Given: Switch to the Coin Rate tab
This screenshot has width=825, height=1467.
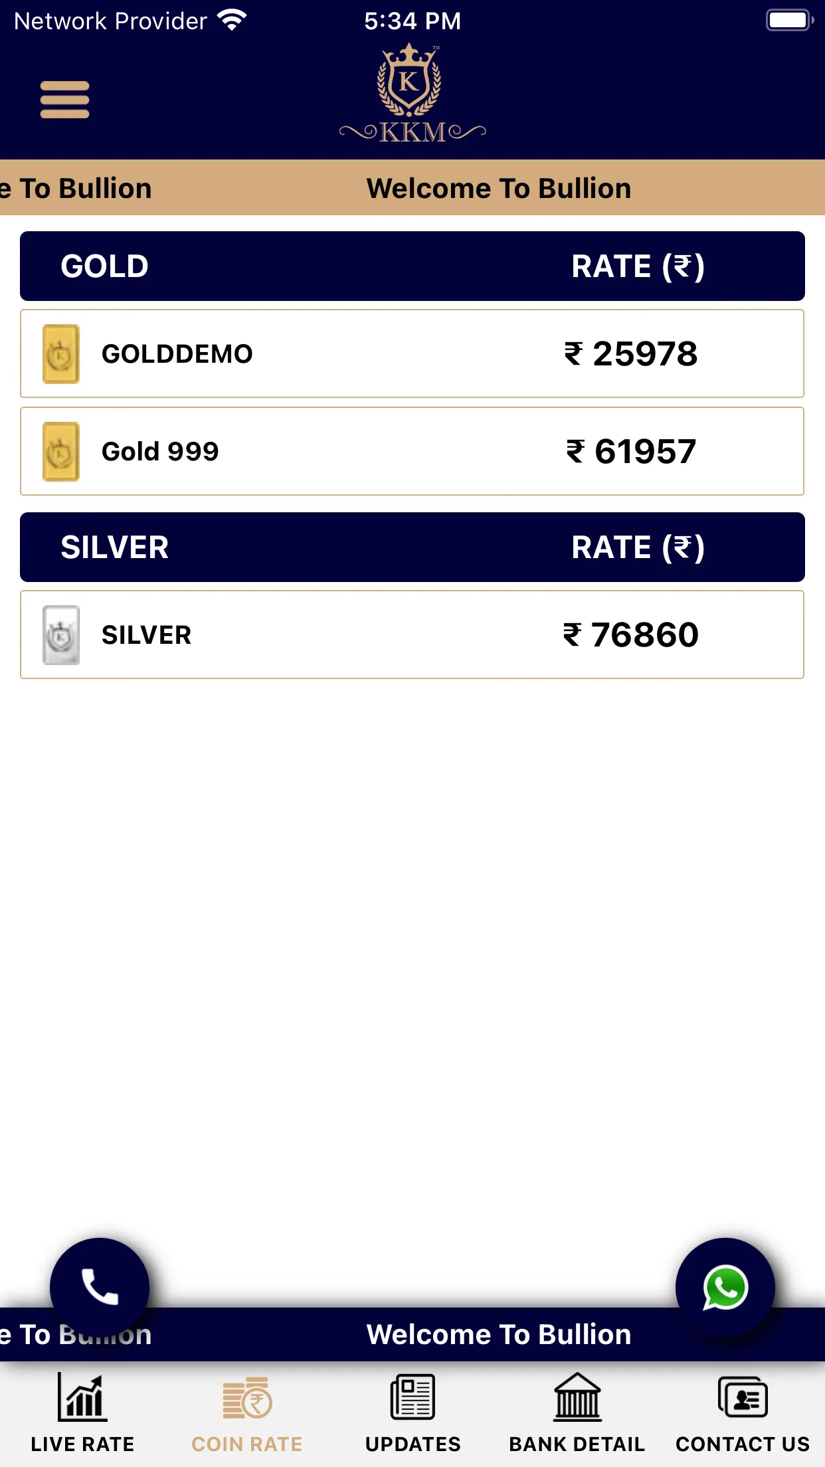Looking at the screenshot, I should point(247,1414).
